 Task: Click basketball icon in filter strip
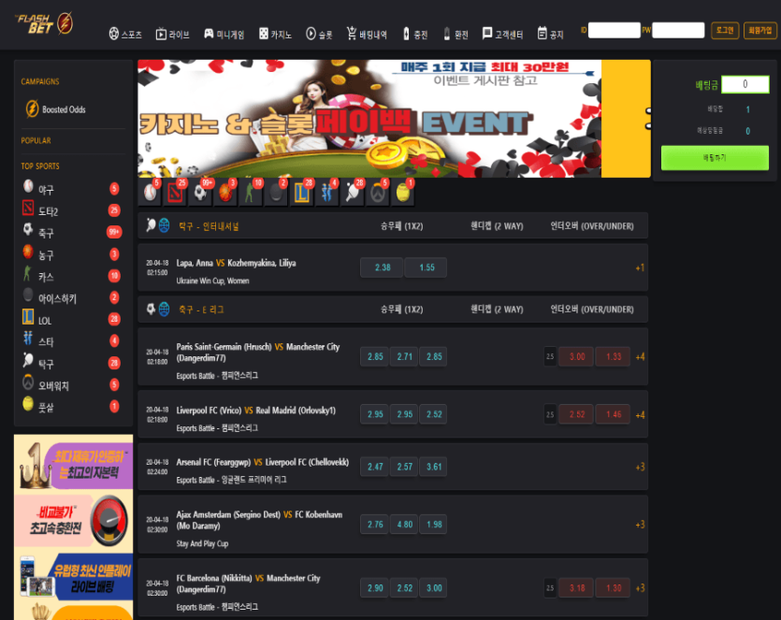pyautogui.click(x=225, y=193)
